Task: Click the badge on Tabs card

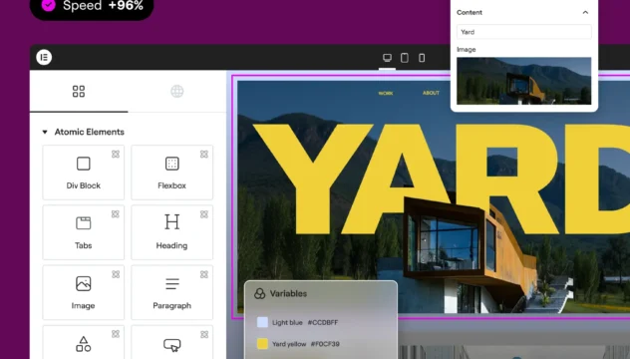Action: [x=116, y=214]
